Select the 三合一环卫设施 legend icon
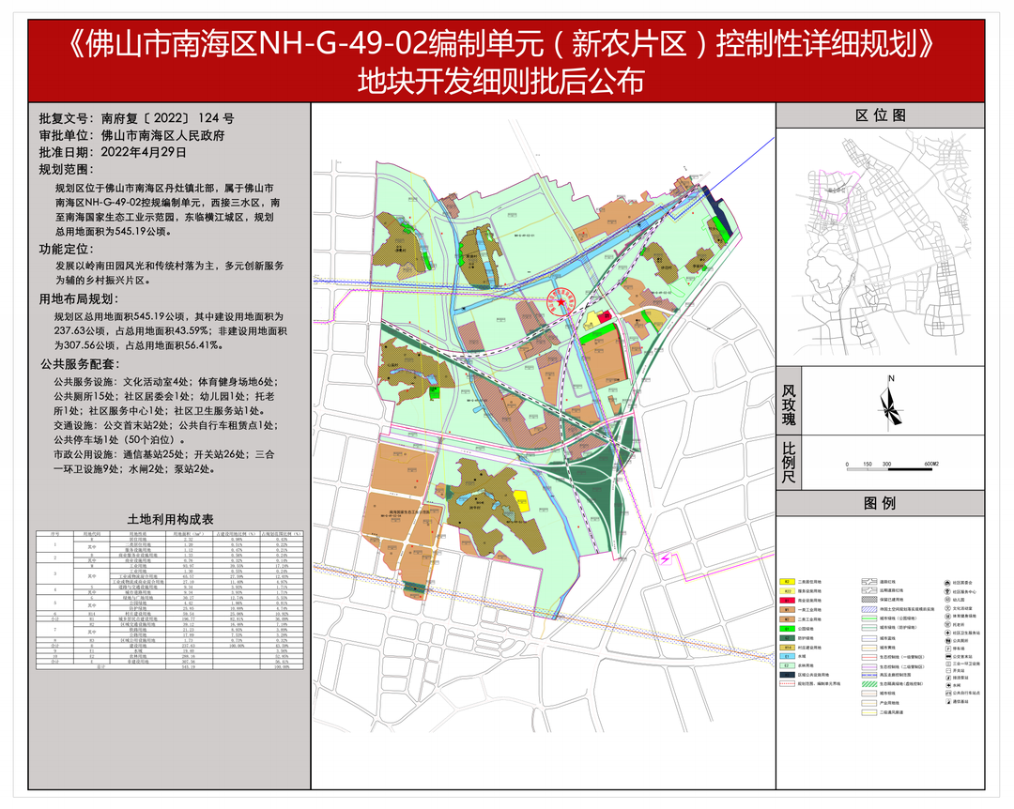This screenshot has width=1014, height=809. (948, 664)
